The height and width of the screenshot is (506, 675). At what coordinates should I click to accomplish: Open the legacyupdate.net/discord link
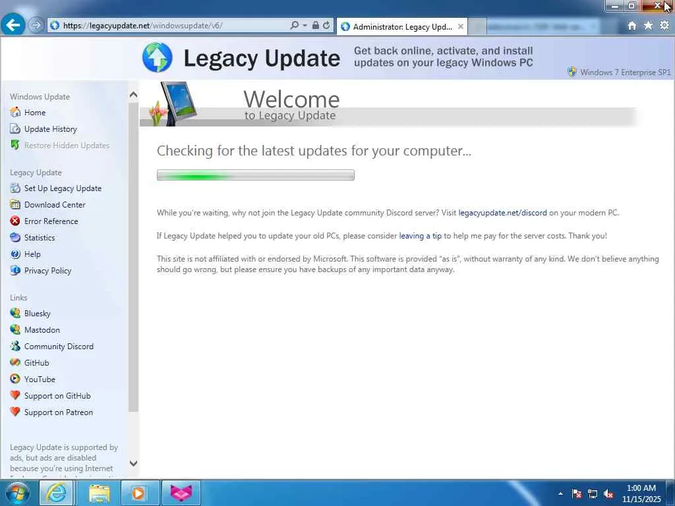(502, 213)
